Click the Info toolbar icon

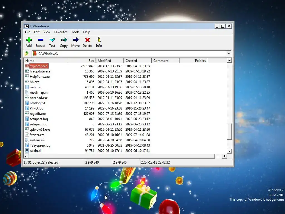(99, 40)
